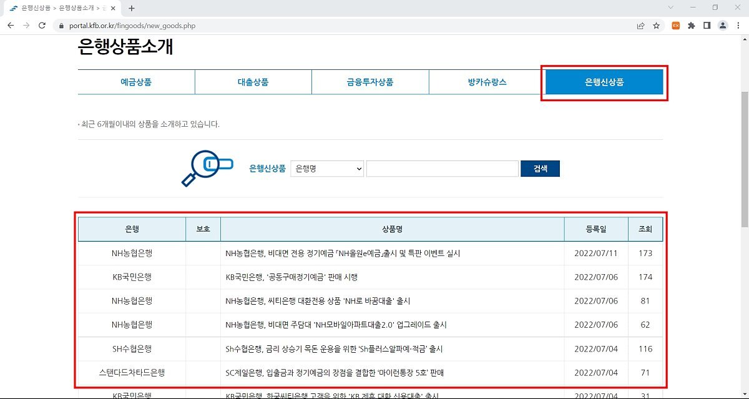Open the 'NH로 바꿈대출' product link

pyautogui.click(x=318, y=301)
